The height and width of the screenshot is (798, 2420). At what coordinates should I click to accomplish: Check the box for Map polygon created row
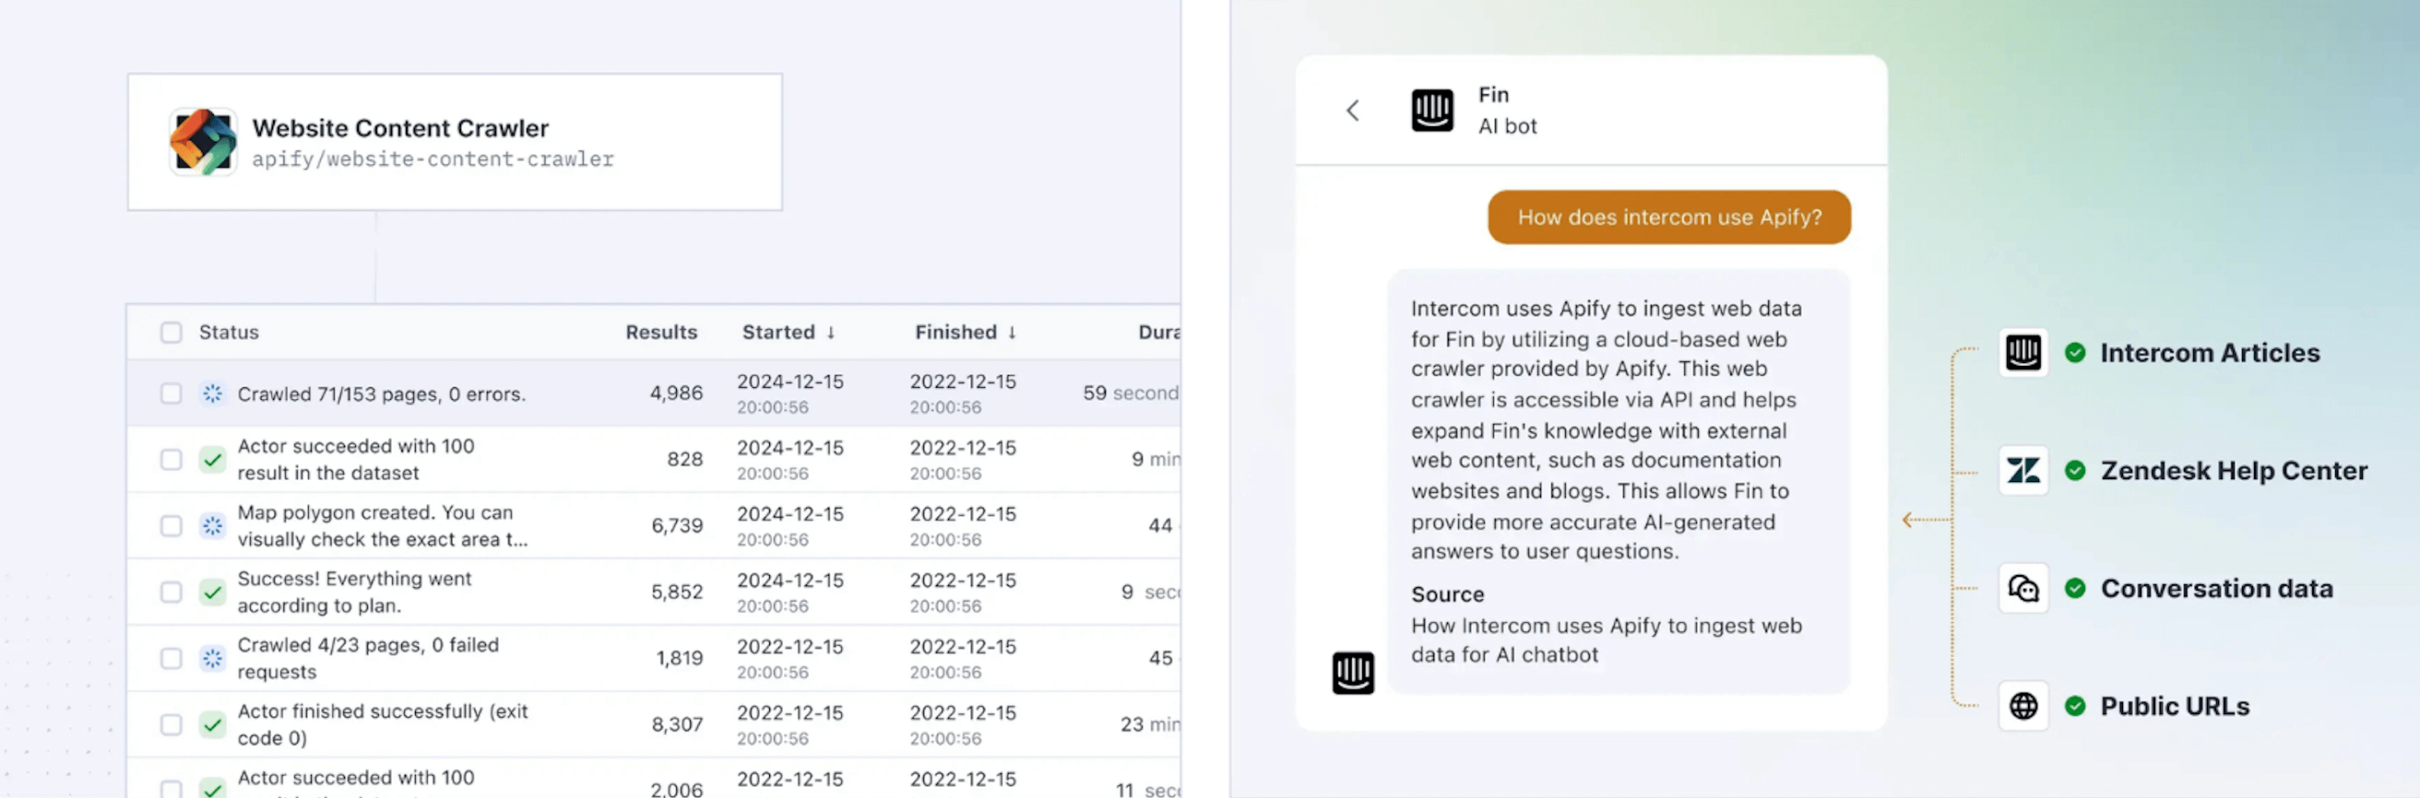171,526
